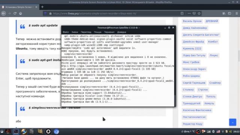The height and width of the screenshot is (135, 240).
Task: Open the Стрілок tag
Action: (x=203, y=90)
